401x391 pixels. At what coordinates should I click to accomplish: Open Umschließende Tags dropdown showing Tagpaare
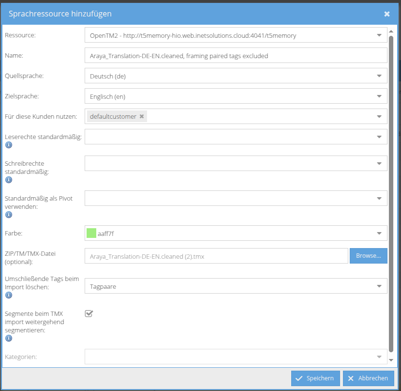(379, 286)
